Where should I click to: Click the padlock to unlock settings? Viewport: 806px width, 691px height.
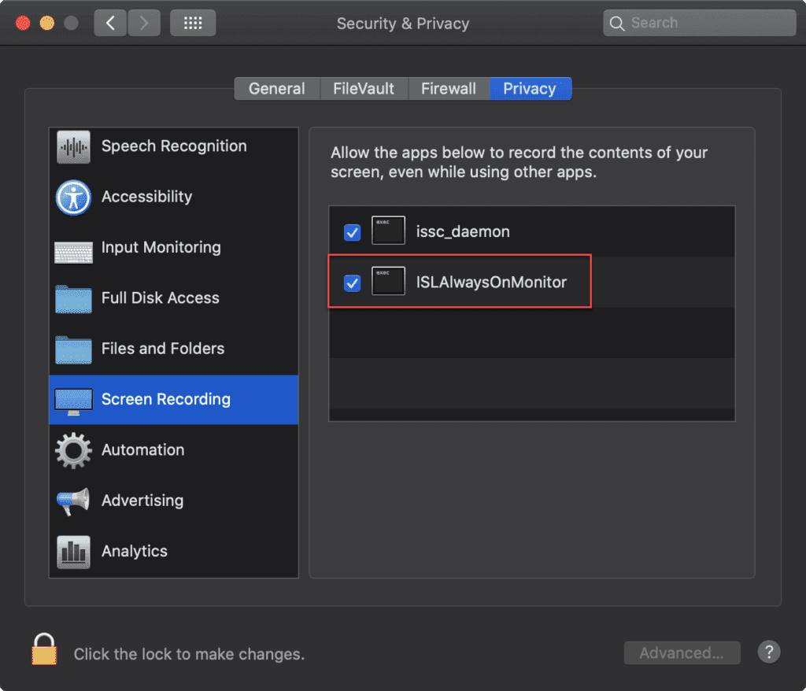pyautogui.click(x=44, y=650)
